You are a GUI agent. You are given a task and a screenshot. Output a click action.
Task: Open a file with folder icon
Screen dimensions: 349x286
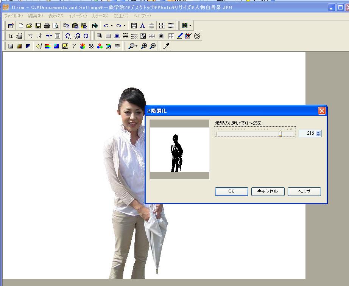point(30,26)
